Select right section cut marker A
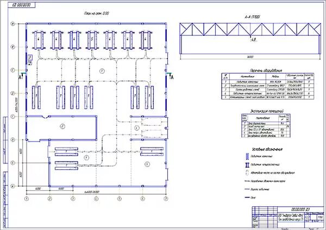 pos(171,76)
